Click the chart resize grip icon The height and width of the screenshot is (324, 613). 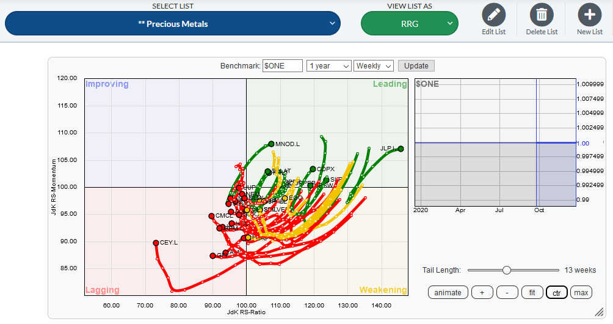pyautogui.click(x=599, y=312)
